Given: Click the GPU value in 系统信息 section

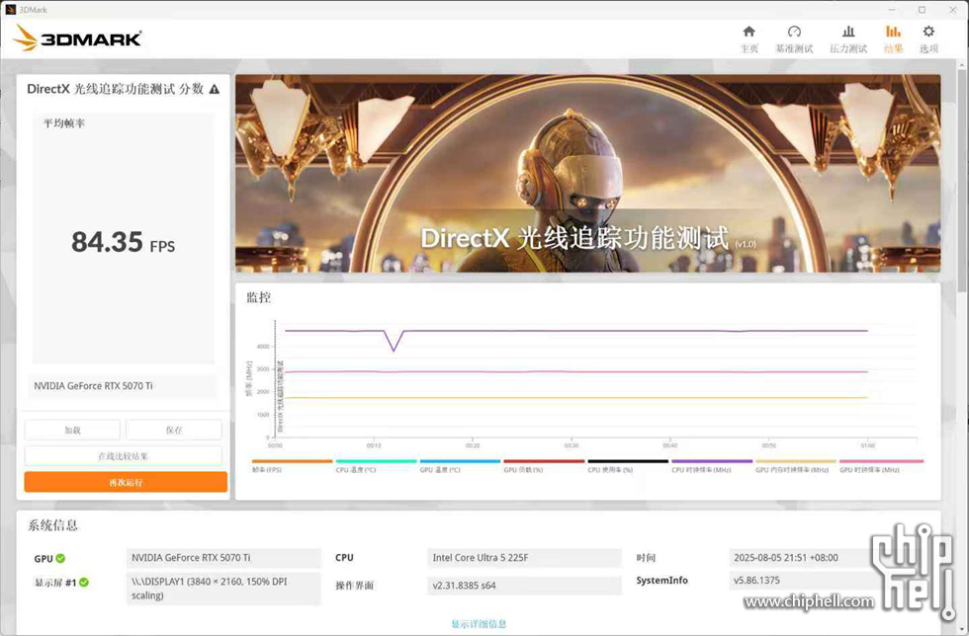Looking at the screenshot, I should coord(223,558).
